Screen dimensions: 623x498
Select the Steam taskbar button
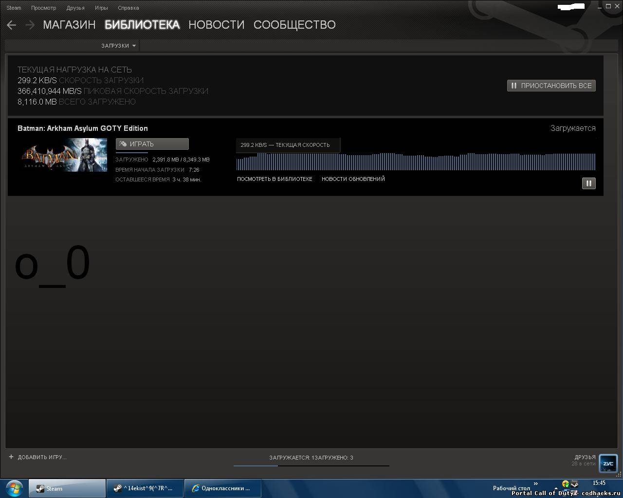67,488
